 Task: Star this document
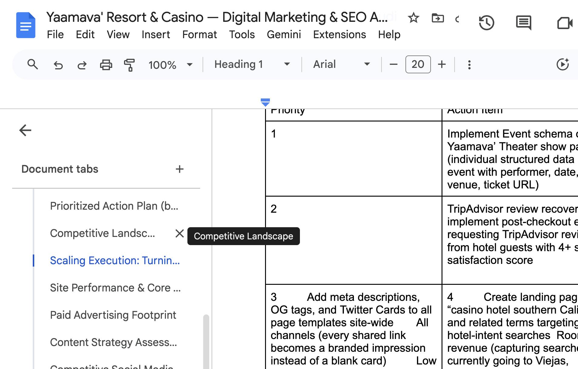(413, 18)
